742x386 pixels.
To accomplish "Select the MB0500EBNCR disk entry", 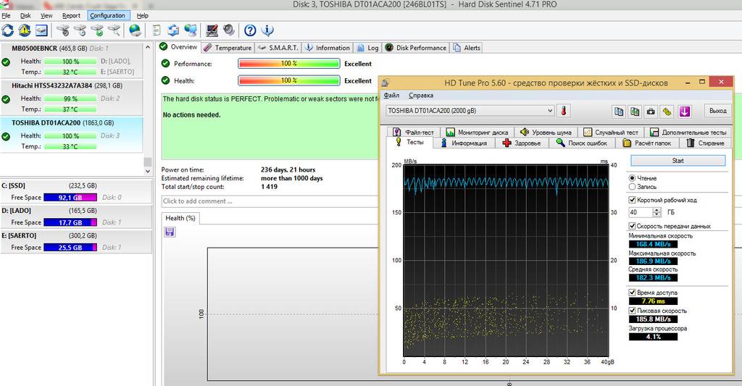I will [x=71, y=60].
